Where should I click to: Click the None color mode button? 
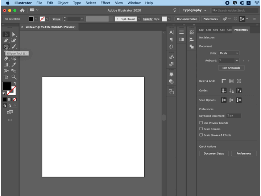[x=15, y=99]
